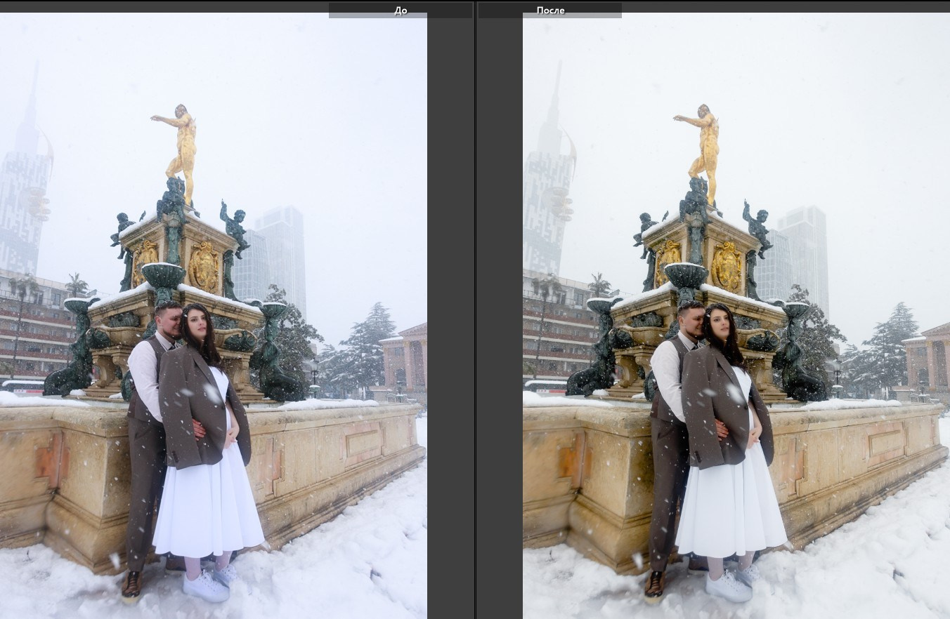
Task: Click the white sneakers in the After photo
Action: click(728, 585)
